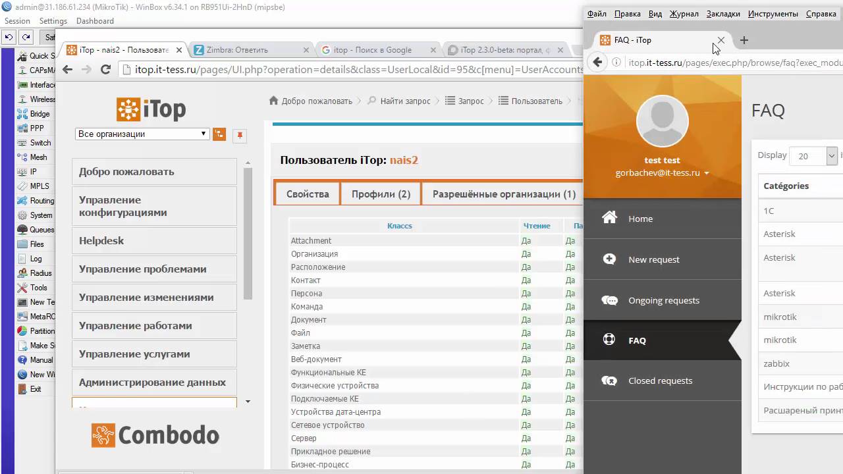Click Chrome back arrow in iTop window
Screen dimensions: 843x474
point(67,69)
